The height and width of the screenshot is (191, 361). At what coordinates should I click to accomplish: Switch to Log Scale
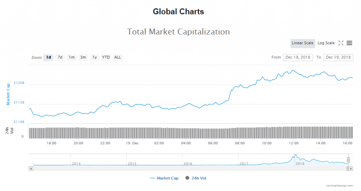(326, 43)
